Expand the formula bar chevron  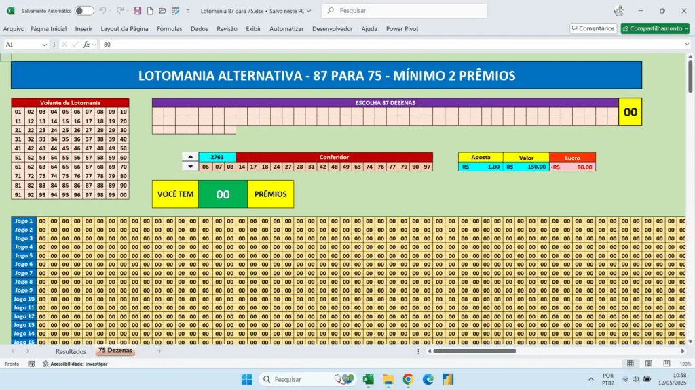[687, 44]
